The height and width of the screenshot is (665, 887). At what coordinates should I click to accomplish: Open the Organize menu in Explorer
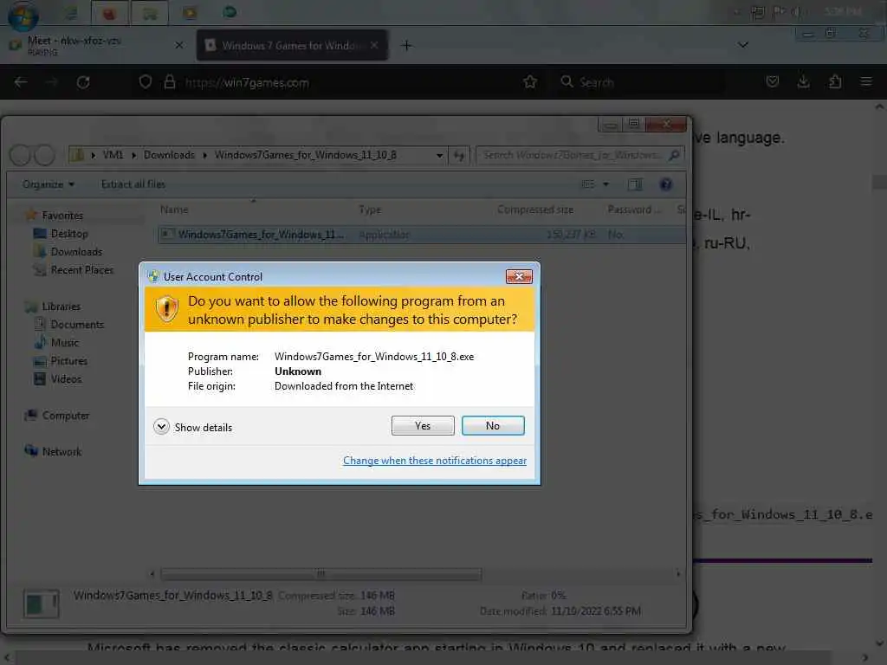point(49,184)
